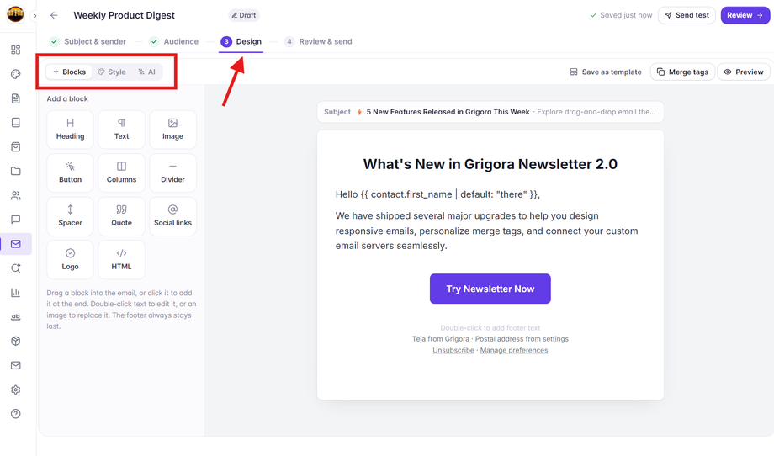Add a Logo block

click(70, 260)
